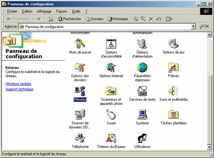Open the Polices fonts folder icon

[x=173, y=68]
